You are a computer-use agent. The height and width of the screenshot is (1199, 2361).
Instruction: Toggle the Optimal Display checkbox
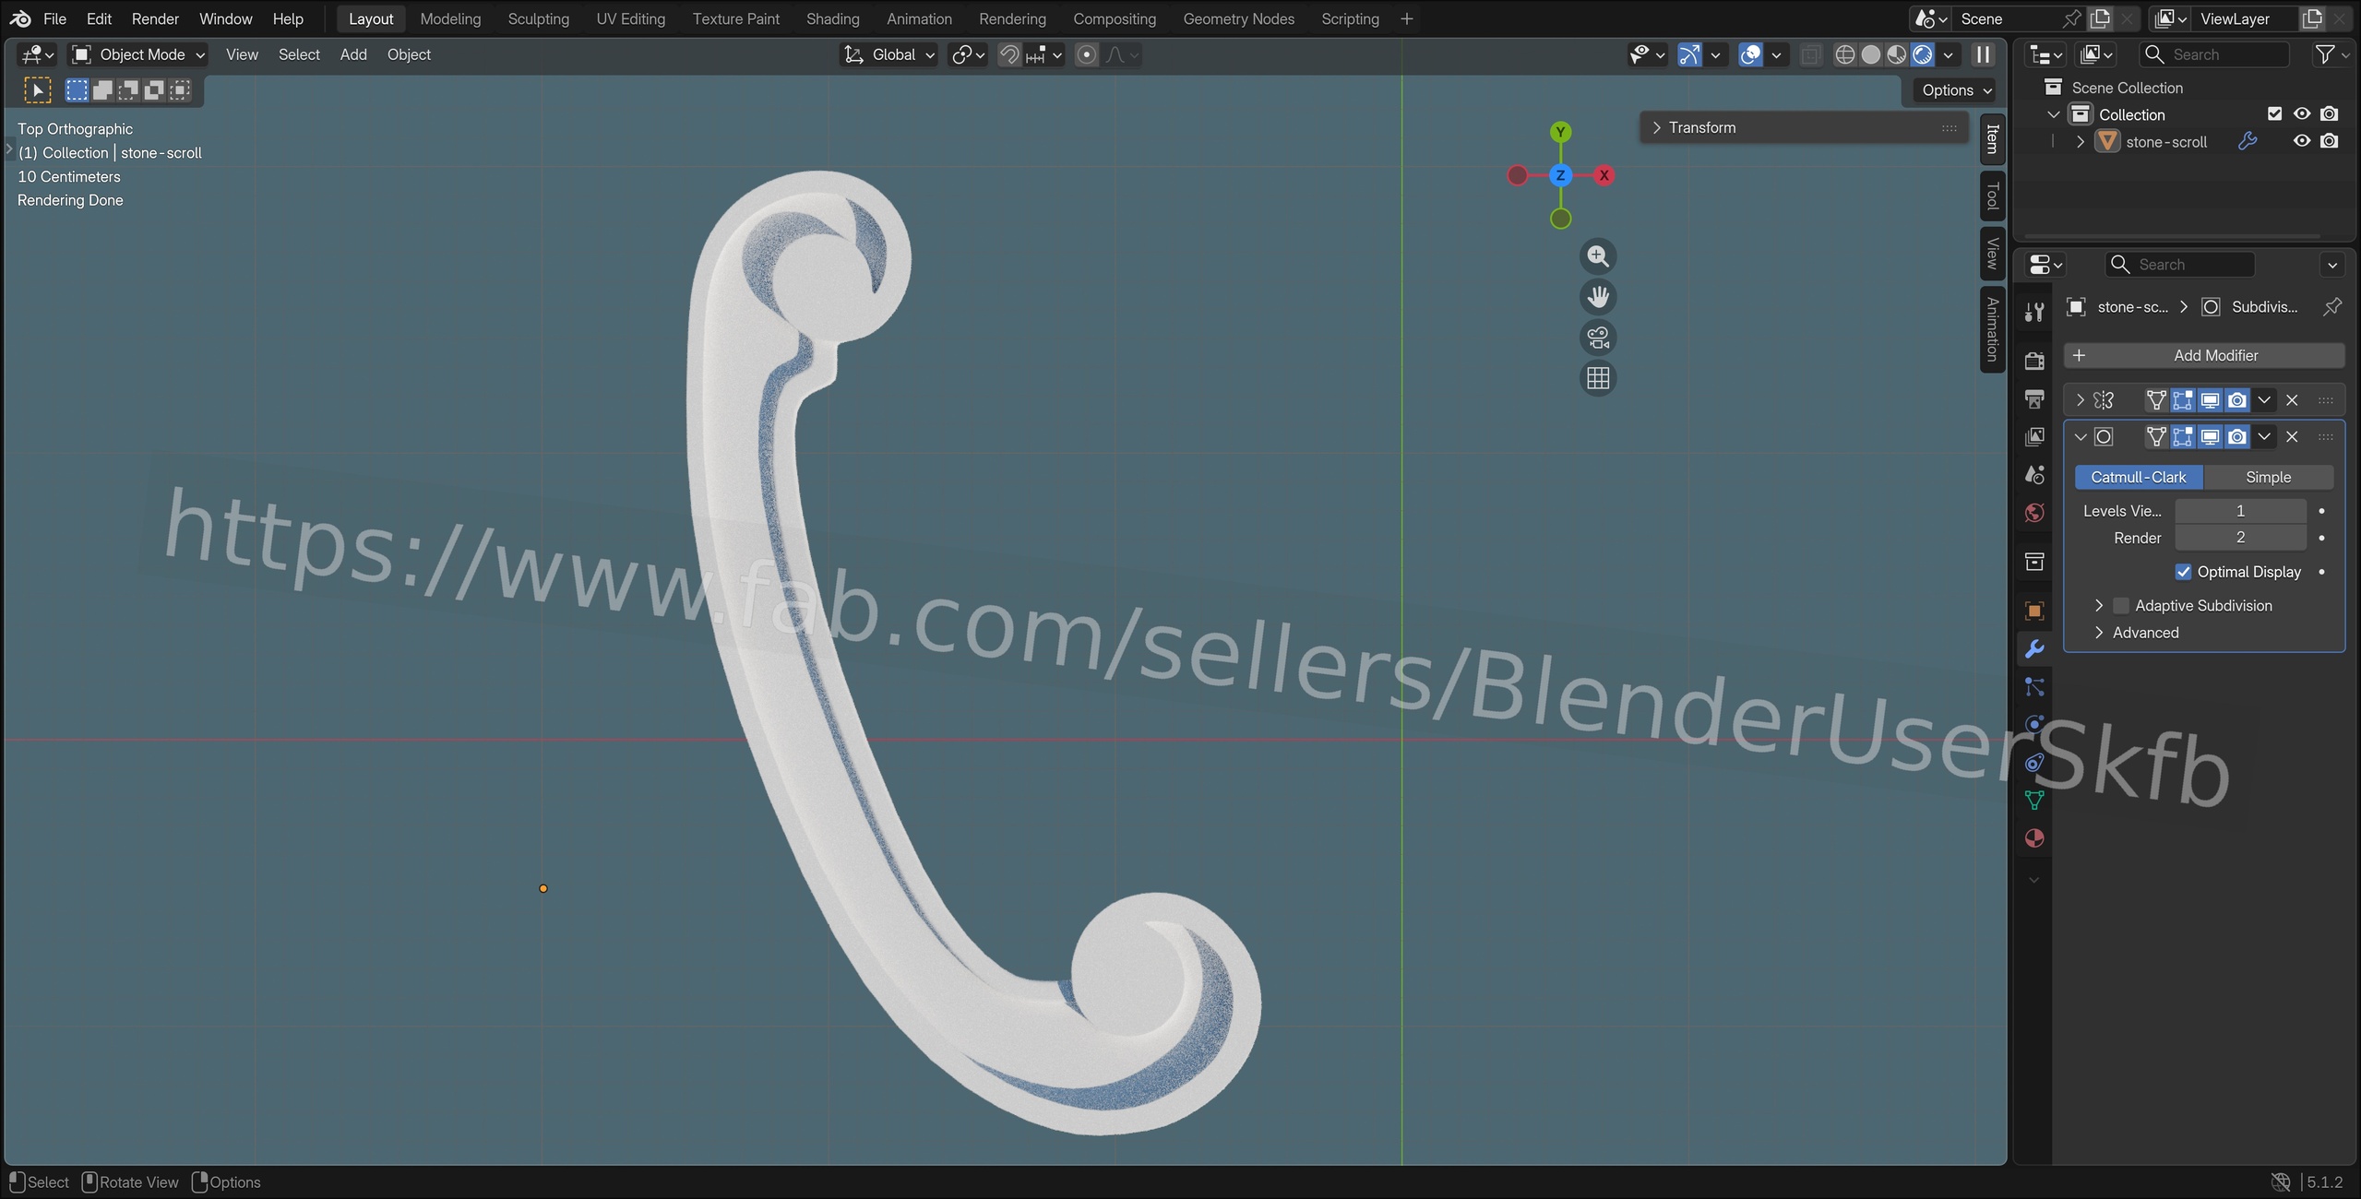(x=2183, y=572)
